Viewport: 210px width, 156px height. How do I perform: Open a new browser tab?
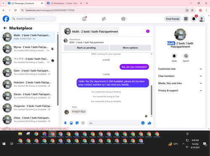click(x=87, y=3)
